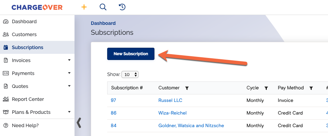328x136 pixels.
Task: Open Plans & Products menu item
Action: pyautogui.click(x=31, y=112)
